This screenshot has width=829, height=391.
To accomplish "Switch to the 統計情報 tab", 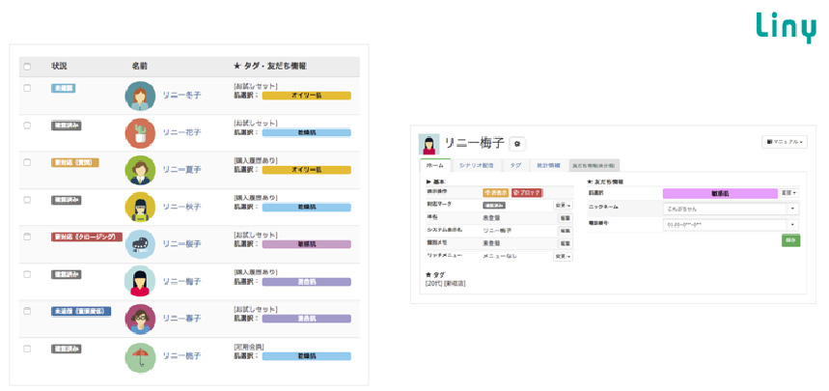I will 548,166.
